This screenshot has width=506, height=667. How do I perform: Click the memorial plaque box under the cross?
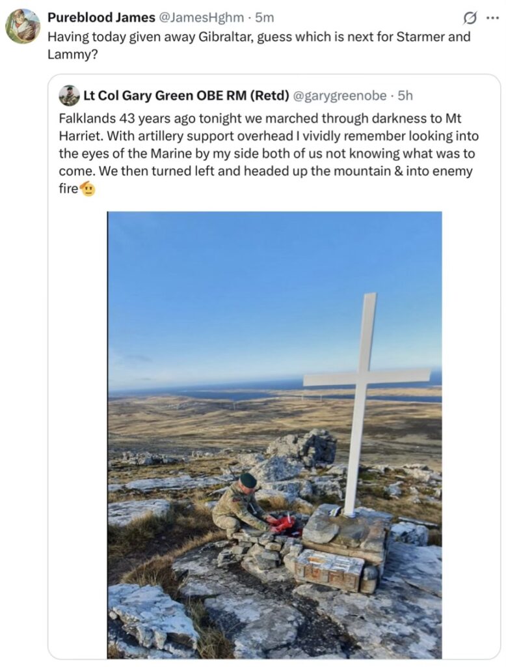click(329, 569)
